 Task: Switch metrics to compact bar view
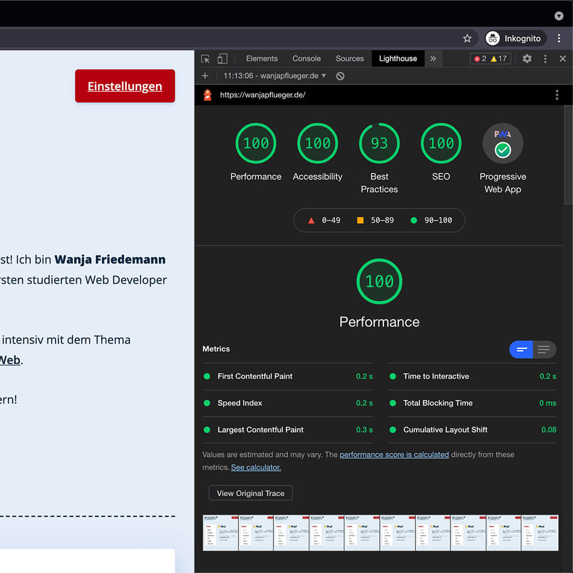[521, 350]
